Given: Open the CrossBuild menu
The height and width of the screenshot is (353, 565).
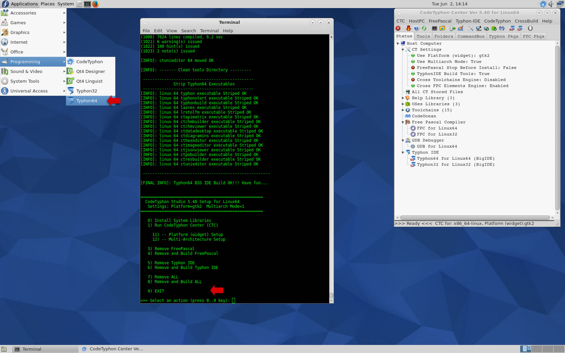Looking at the screenshot, I should click(526, 21).
